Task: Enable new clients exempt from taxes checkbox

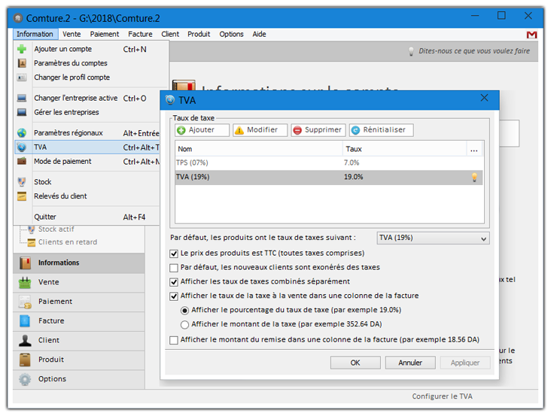Action: (175, 267)
